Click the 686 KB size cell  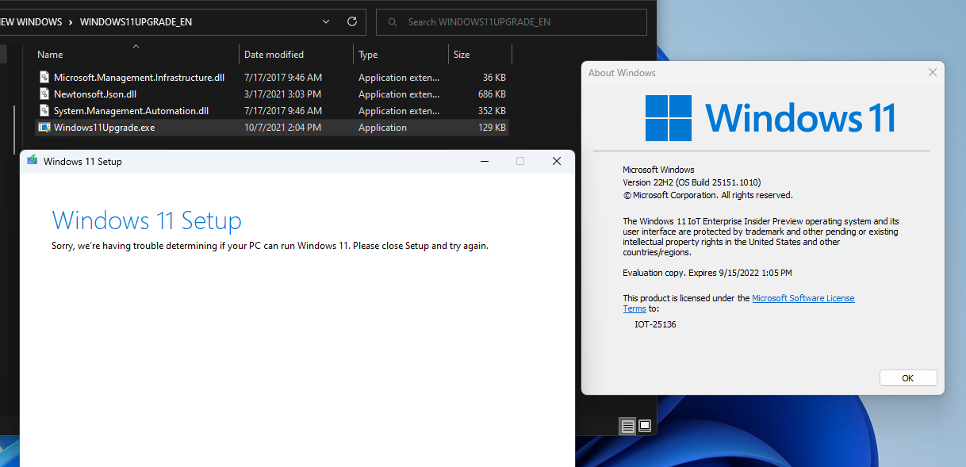pos(493,94)
